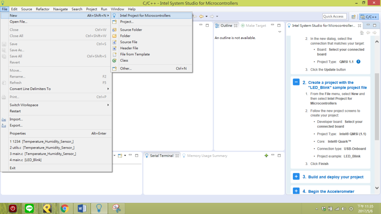
Task: Click the 'Create a project with the LED_Blink' heading link
Action: coord(337,85)
